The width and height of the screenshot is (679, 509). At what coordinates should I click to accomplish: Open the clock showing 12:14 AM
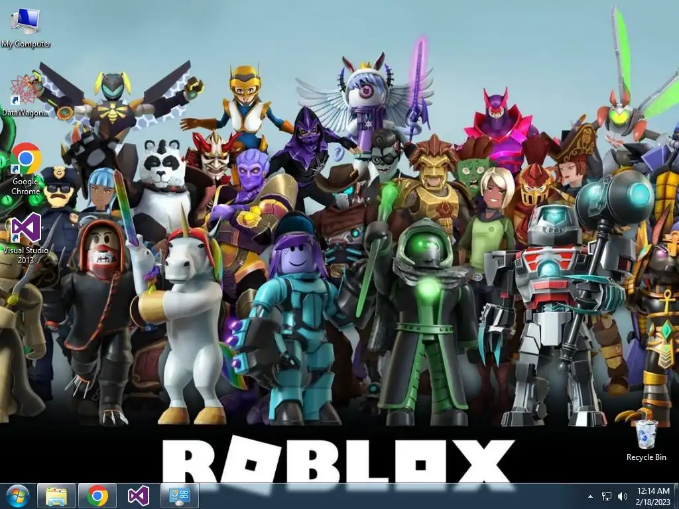pyautogui.click(x=653, y=491)
